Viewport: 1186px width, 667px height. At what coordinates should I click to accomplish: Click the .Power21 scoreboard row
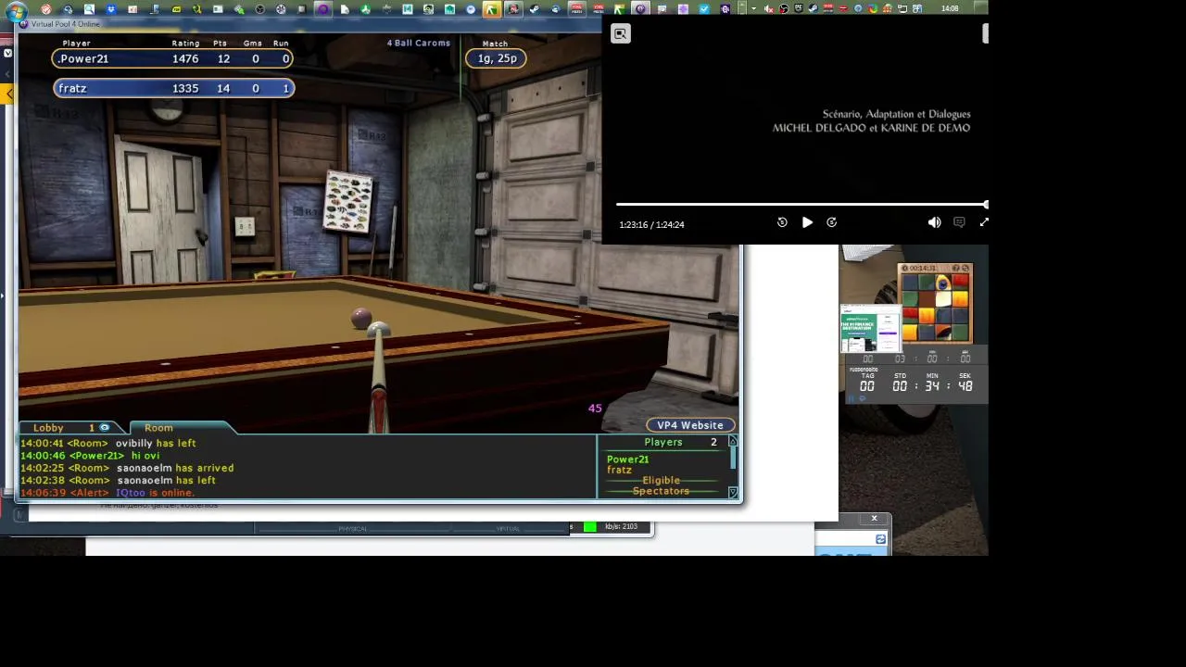point(173,58)
